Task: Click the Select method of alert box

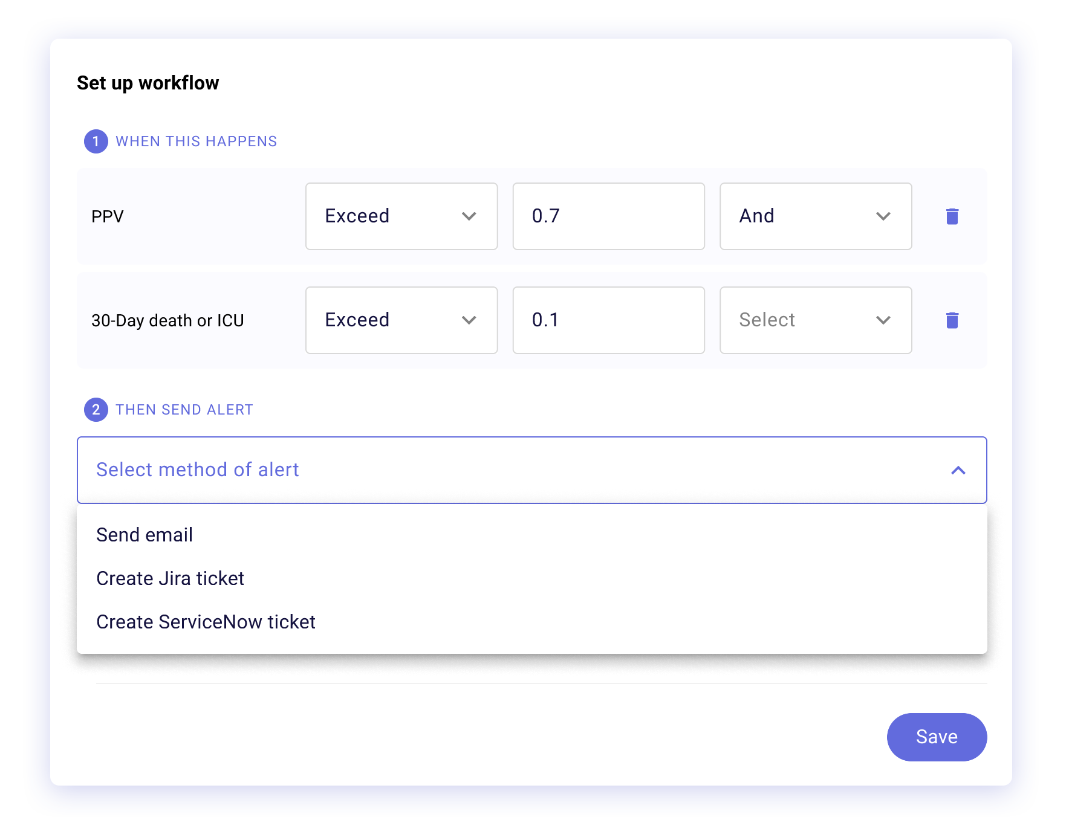Action: tap(520, 470)
